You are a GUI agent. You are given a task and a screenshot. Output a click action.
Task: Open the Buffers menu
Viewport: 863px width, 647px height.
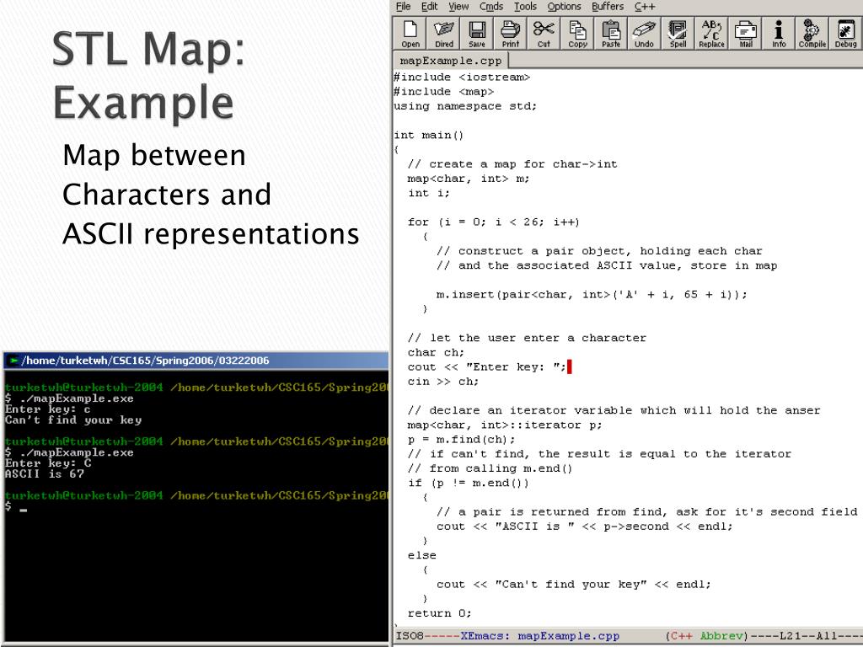click(x=608, y=7)
